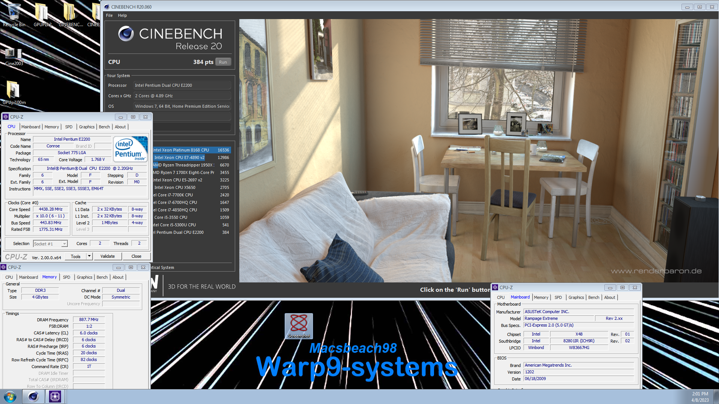Open the GPUpi100m folder icon
This screenshot has width=719, height=404.
click(14, 92)
